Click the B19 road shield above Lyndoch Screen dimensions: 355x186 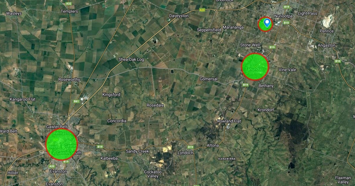(x=190, y=147)
